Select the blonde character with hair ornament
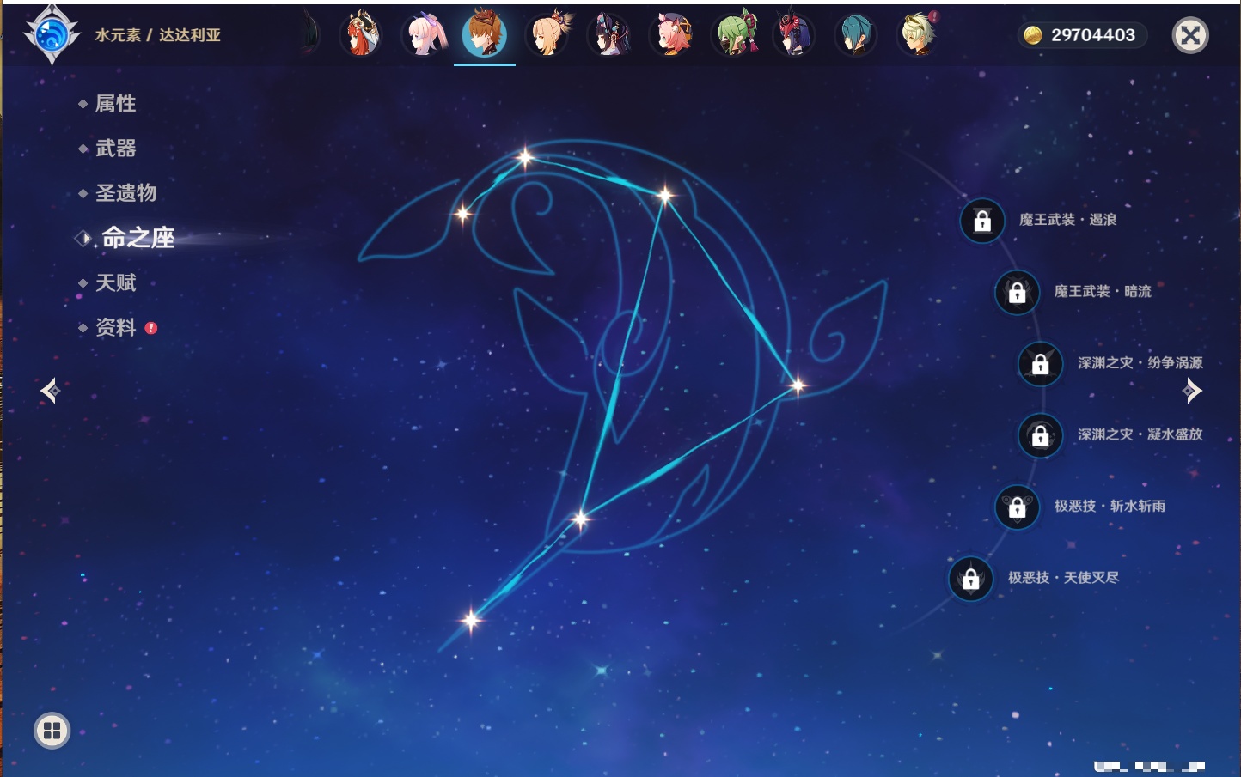Viewport: 1241px width, 777px height. (548, 35)
